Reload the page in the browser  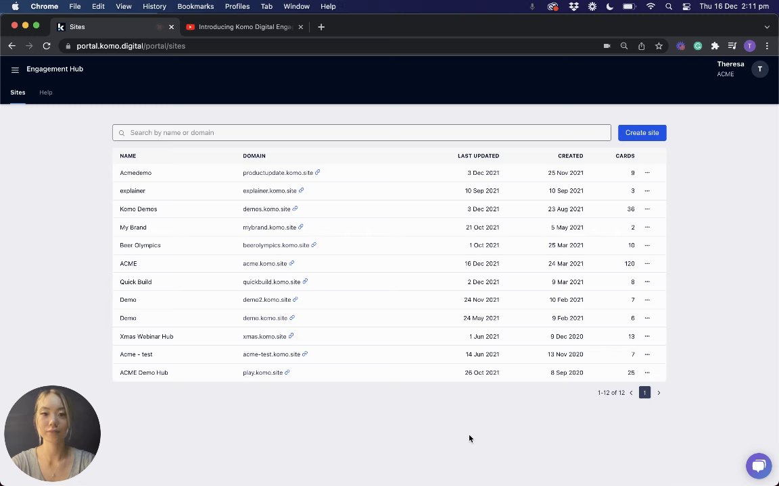click(47, 46)
